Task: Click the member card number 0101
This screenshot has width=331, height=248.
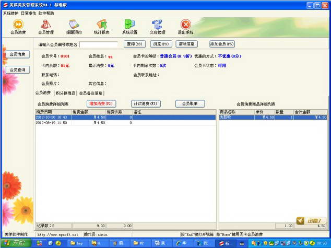Action: point(65,56)
